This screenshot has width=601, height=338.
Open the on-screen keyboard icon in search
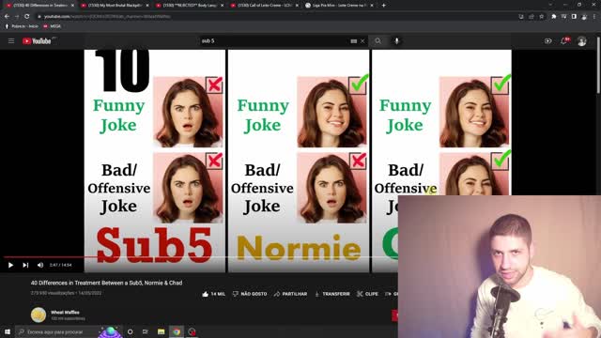coord(354,41)
